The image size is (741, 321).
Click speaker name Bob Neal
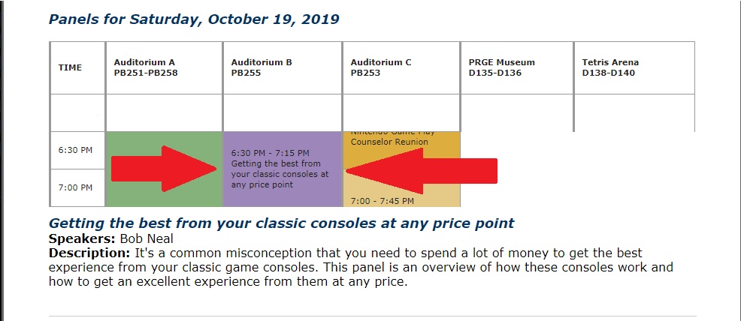point(146,238)
